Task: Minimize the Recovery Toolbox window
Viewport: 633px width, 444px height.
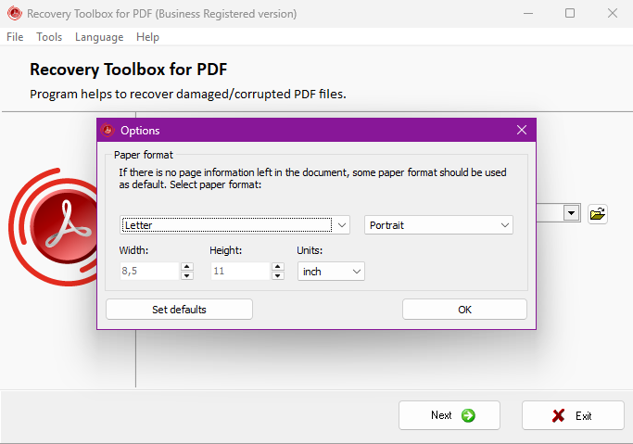Action: (x=528, y=13)
